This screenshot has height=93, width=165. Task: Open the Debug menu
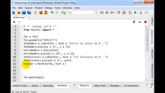[48, 8]
